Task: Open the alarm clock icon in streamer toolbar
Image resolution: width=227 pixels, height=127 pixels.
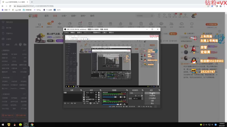Action: pos(90,24)
